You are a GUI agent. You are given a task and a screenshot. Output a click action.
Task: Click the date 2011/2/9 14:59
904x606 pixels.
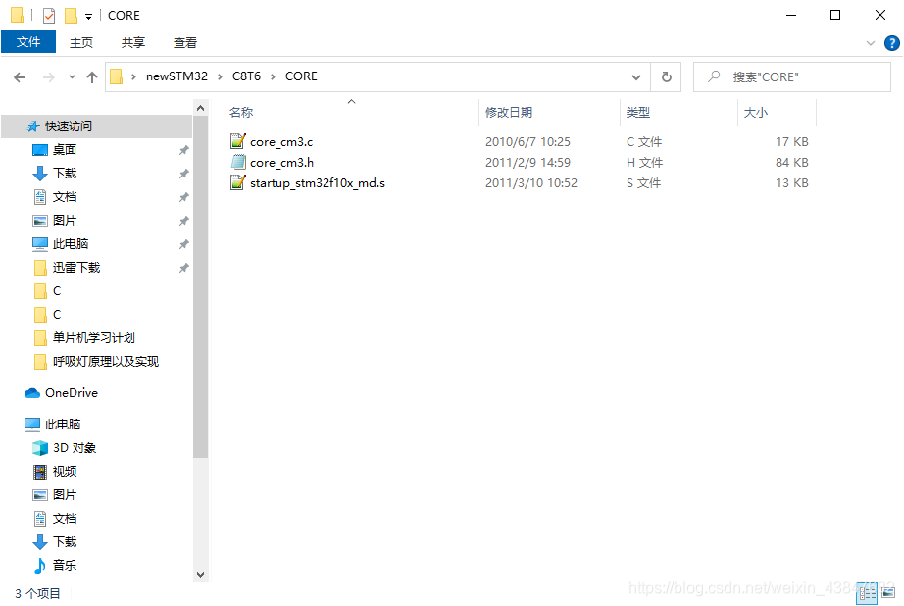(527, 163)
